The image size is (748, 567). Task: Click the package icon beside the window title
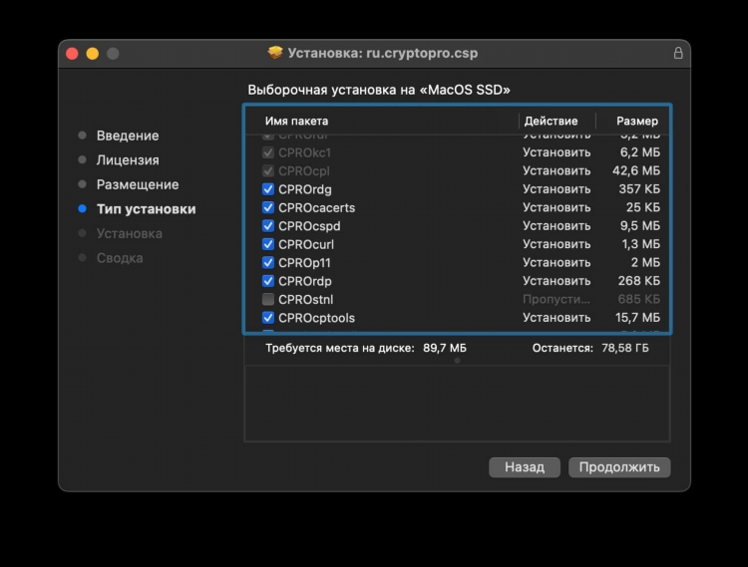tap(275, 53)
